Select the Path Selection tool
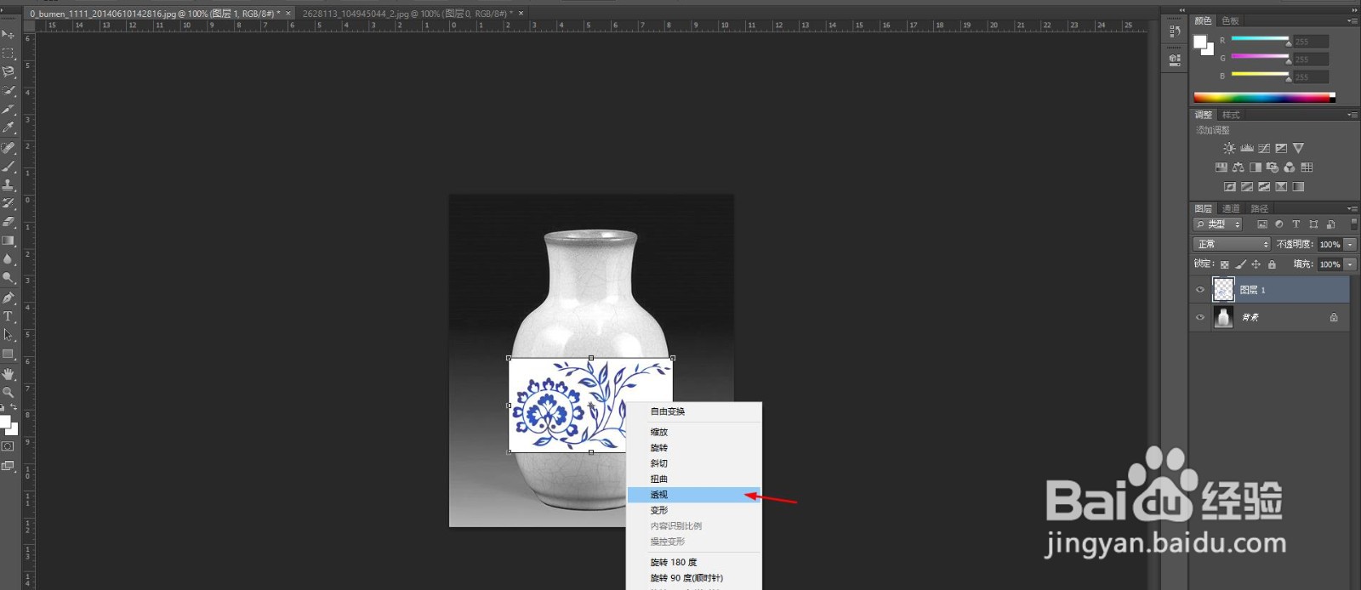Screen dimensions: 1361x590 click(x=9, y=335)
